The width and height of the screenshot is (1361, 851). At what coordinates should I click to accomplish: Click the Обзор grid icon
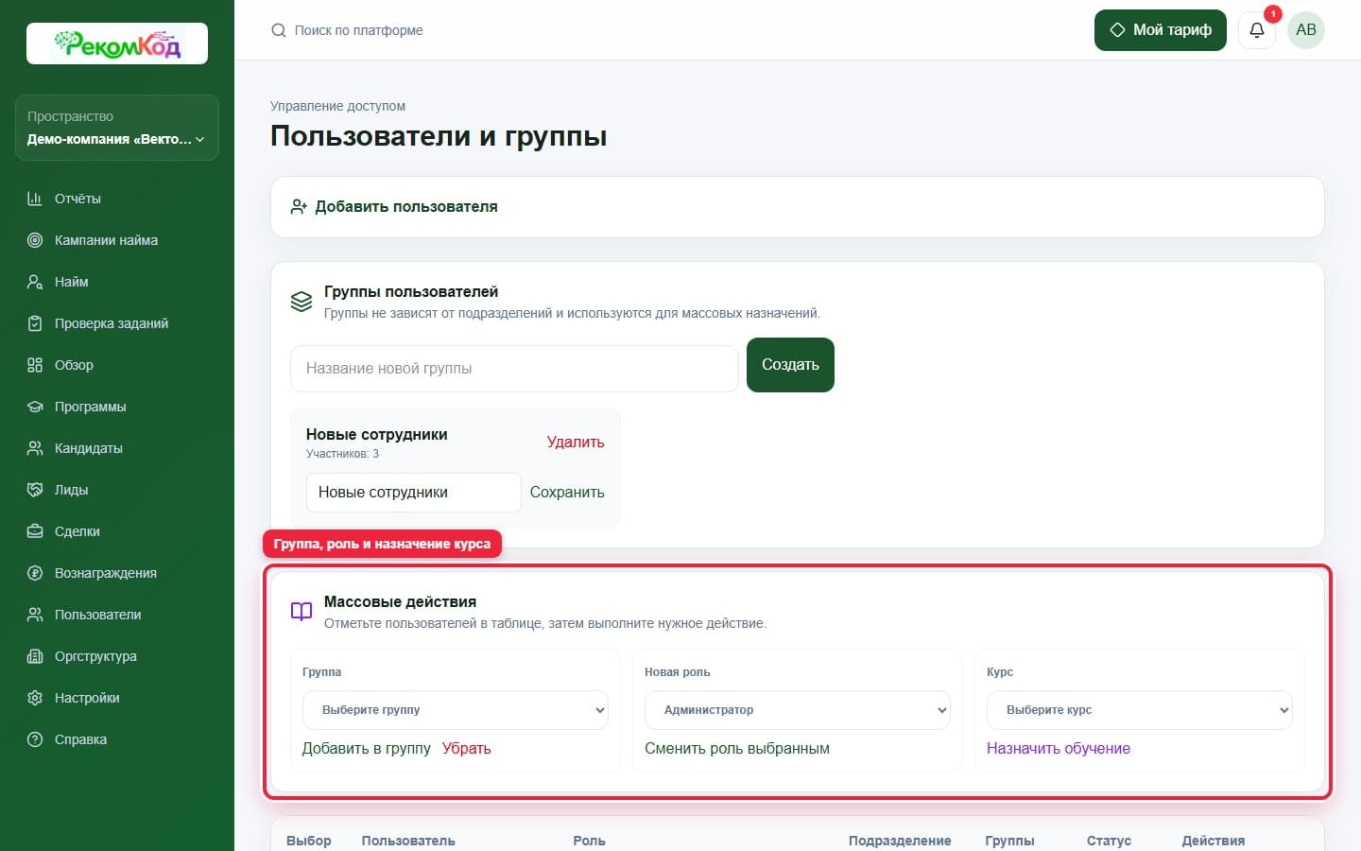click(x=35, y=365)
